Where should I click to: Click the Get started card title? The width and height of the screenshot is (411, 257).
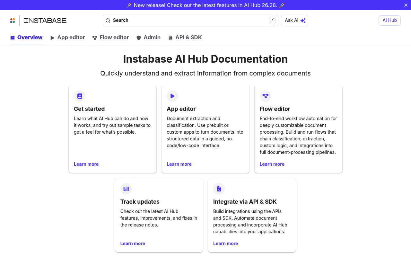pos(89,109)
